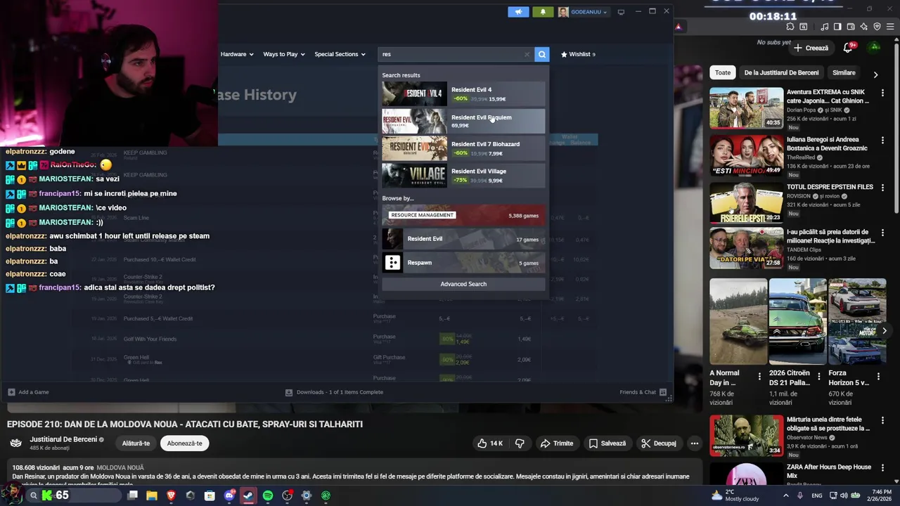Like the YouTube video (14 K)
Image resolution: width=900 pixels, height=506 pixels.
(x=489, y=443)
